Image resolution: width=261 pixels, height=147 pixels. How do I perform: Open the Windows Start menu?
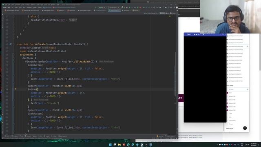(110, 145)
